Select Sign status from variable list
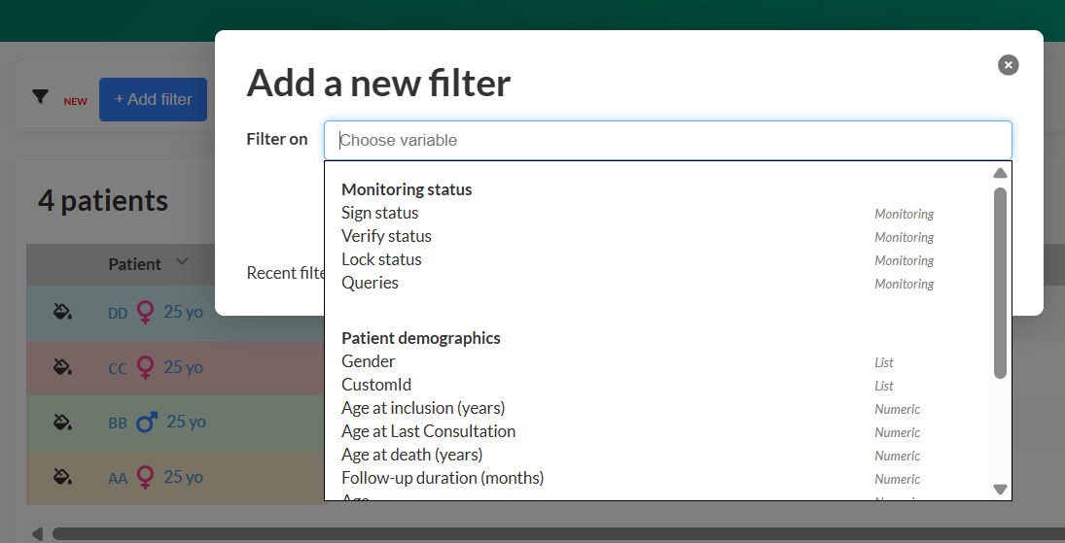This screenshot has width=1065, height=543. [379, 213]
